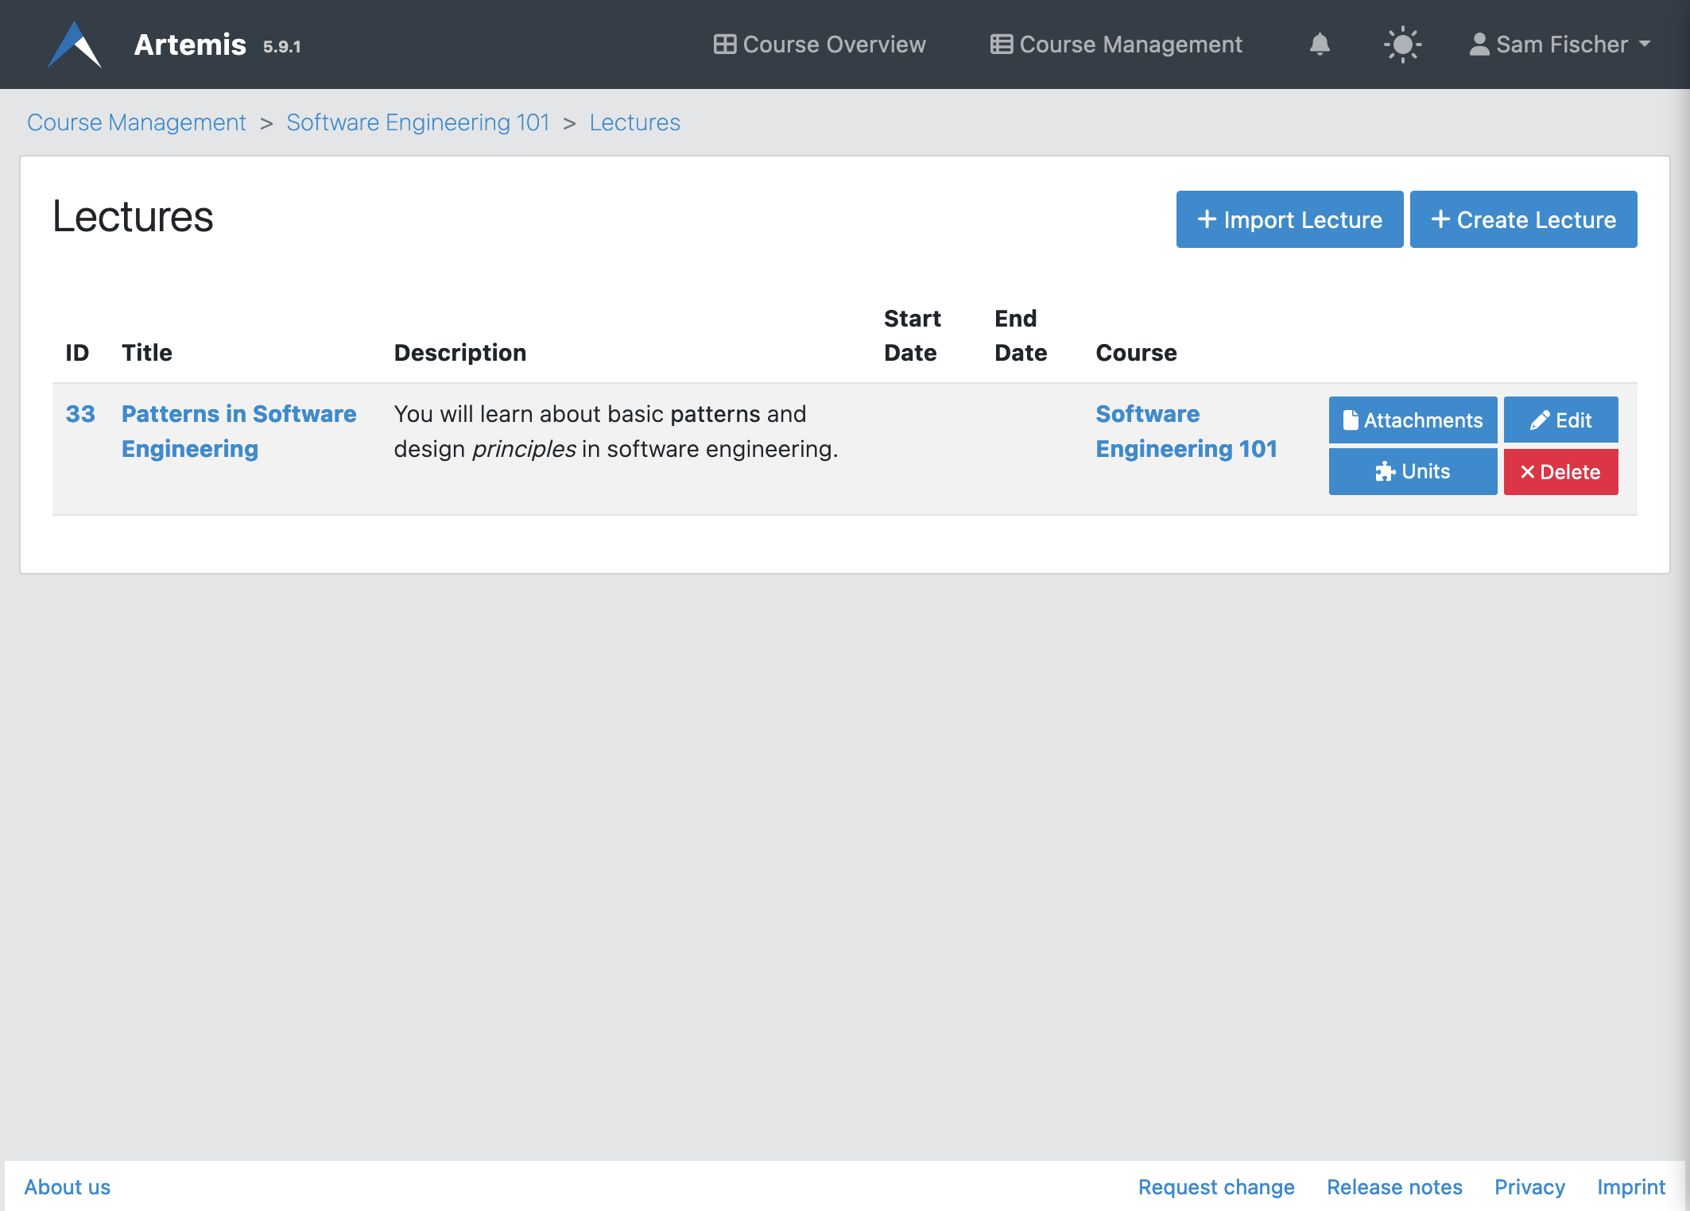1690x1211 pixels.
Task: Open Course Management in navbar
Action: [x=1116, y=44]
